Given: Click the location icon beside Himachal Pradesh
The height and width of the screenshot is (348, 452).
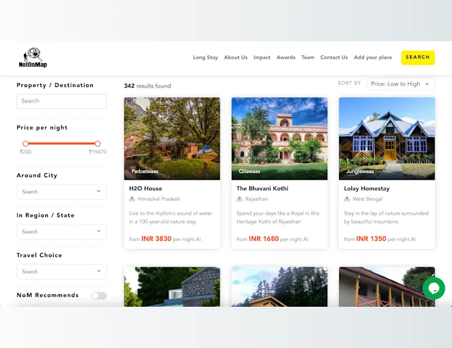Looking at the screenshot, I should click(x=132, y=199).
